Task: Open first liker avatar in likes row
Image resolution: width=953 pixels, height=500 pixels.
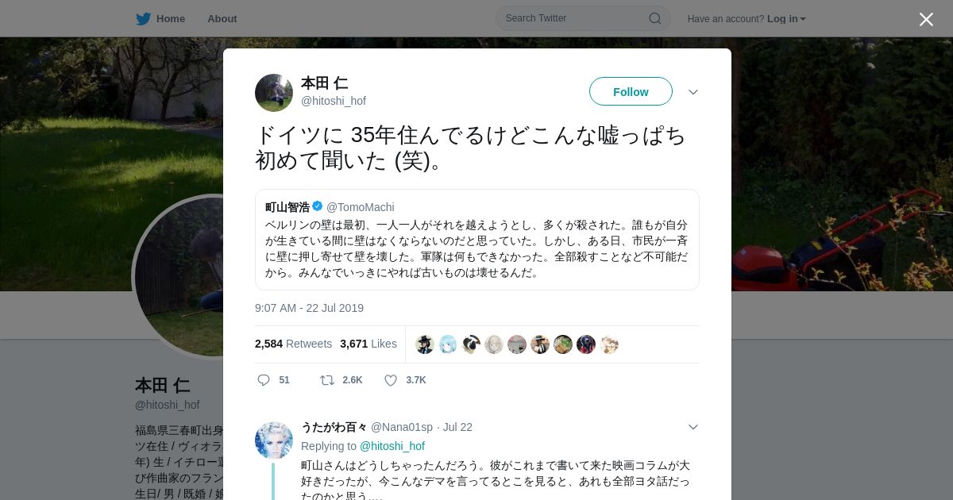Action: coord(425,344)
